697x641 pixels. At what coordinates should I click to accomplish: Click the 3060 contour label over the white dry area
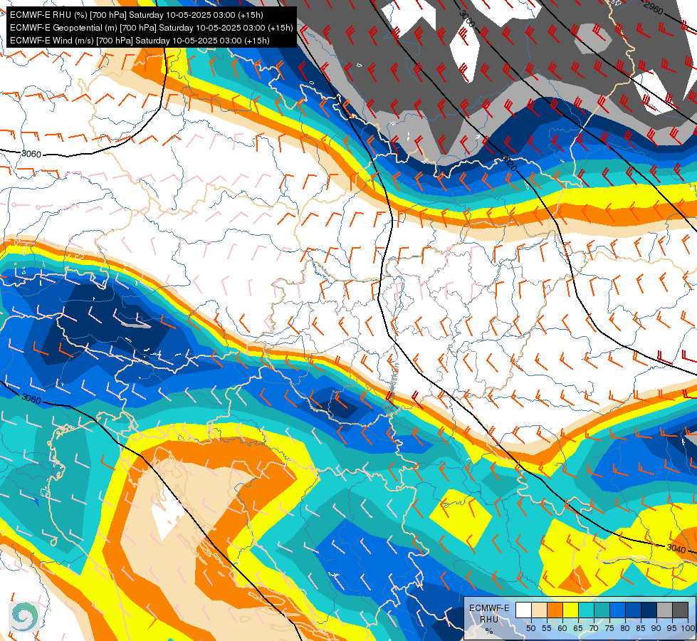[x=31, y=154]
